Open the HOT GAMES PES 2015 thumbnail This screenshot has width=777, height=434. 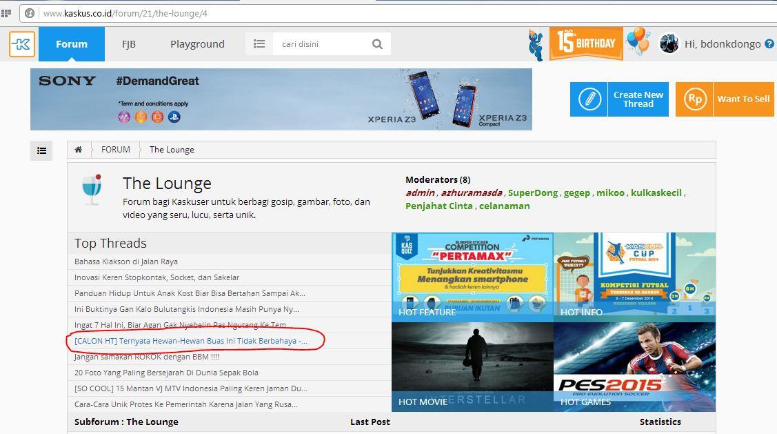(x=634, y=366)
